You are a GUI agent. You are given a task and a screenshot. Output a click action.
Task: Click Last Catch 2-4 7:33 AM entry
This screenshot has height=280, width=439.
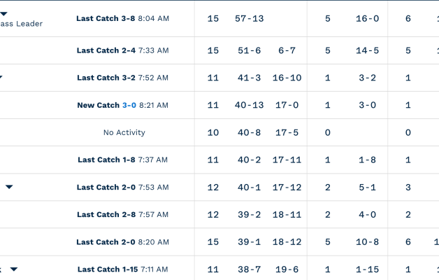pyautogui.click(x=122, y=50)
